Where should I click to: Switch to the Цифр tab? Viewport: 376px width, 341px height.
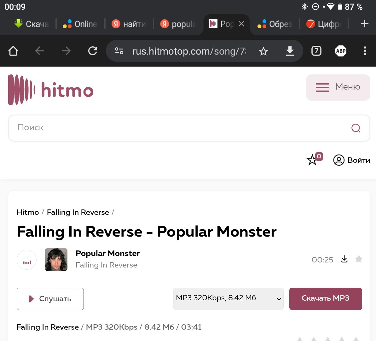click(324, 24)
